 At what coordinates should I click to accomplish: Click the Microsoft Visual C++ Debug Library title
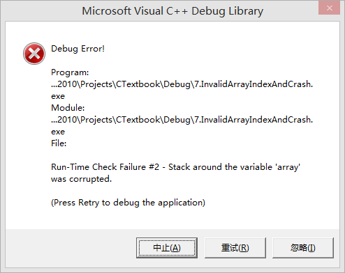click(172, 11)
